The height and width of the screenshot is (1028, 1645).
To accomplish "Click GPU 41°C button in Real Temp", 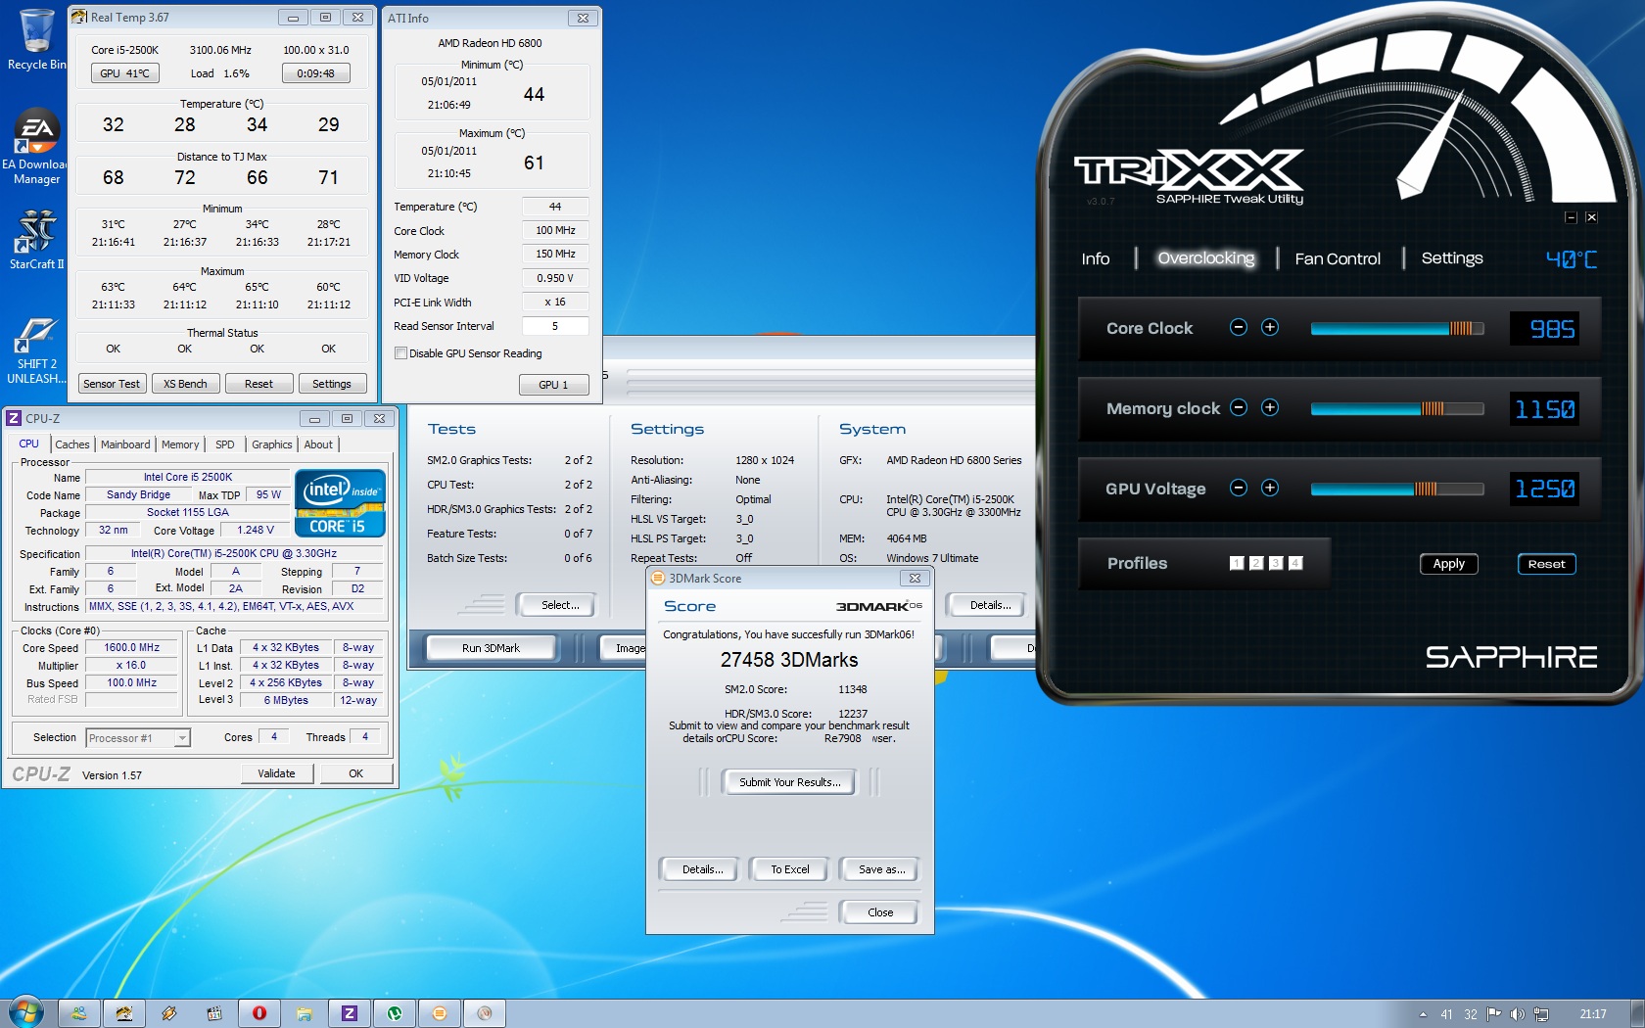I will pyautogui.click(x=124, y=73).
